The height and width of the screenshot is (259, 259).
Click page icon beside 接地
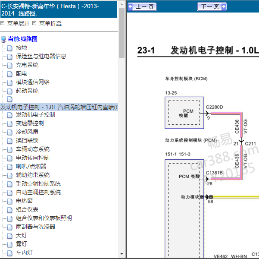(x=10, y=48)
